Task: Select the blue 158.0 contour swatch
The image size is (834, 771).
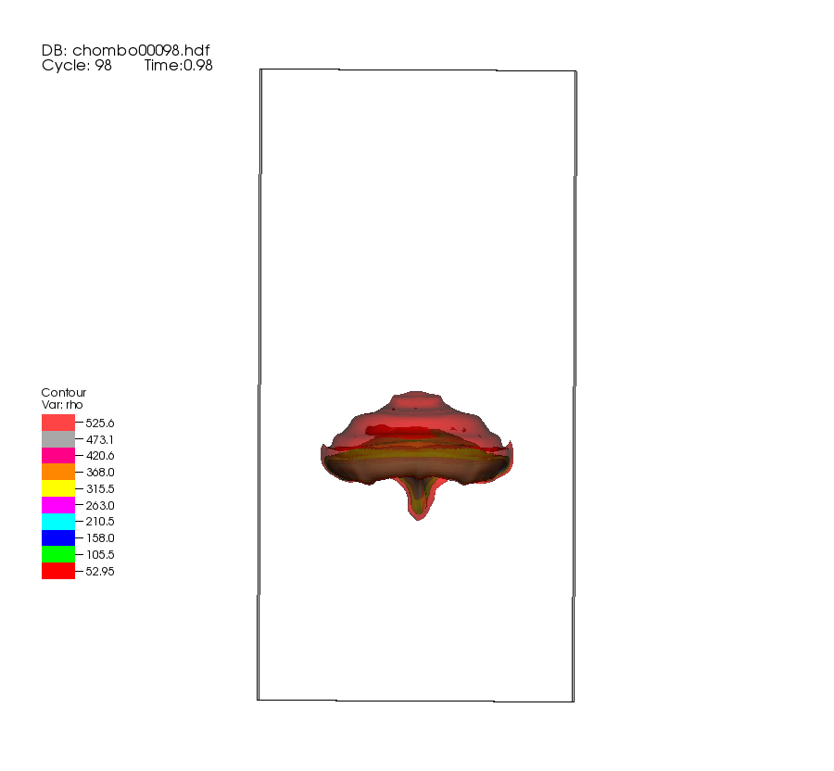Action: pyautogui.click(x=57, y=537)
